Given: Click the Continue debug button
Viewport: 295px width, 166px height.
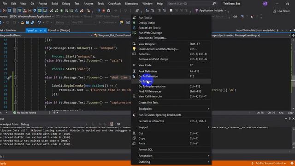Looking at the screenshot, I should pyautogui.click(x=107, y=23).
